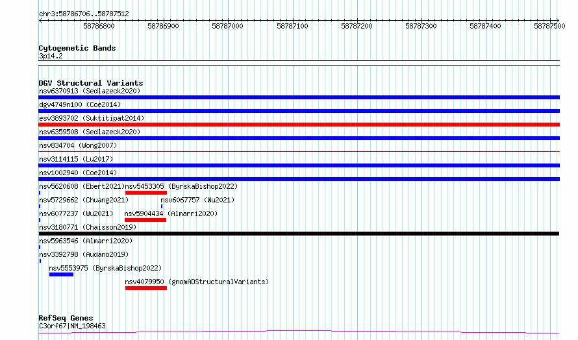Click the nsv3114115 (Lu2017) variant label
Image resolution: width=578 pixels, height=340 pixels.
(76, 159)
